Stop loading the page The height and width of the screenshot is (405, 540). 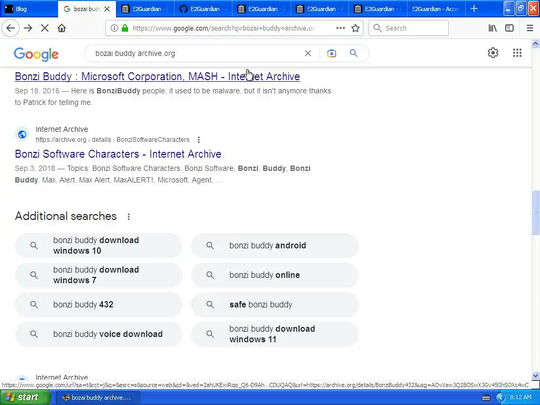45,28
